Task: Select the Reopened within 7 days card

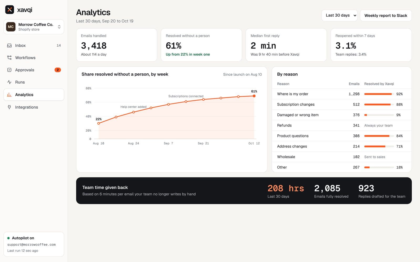Action: coord(371,45)
